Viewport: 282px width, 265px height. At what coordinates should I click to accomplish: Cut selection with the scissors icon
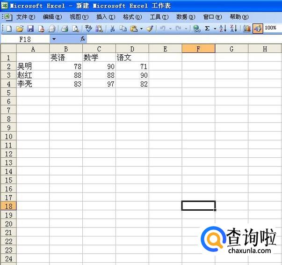(112, 29)
